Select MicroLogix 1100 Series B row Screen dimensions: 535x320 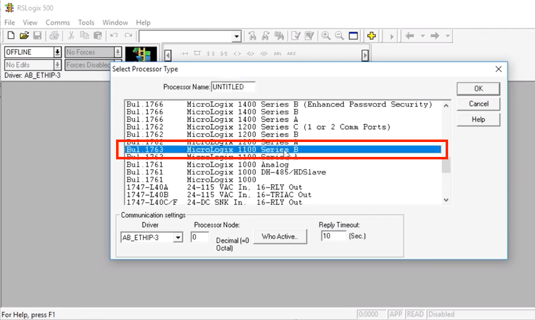tap(283, 149)
